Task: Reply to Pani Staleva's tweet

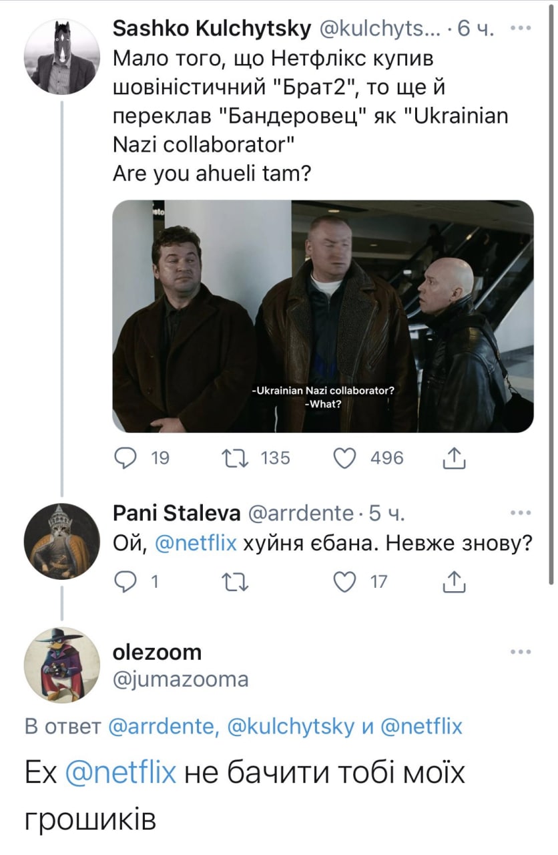Action: click(x=125, y=582)
